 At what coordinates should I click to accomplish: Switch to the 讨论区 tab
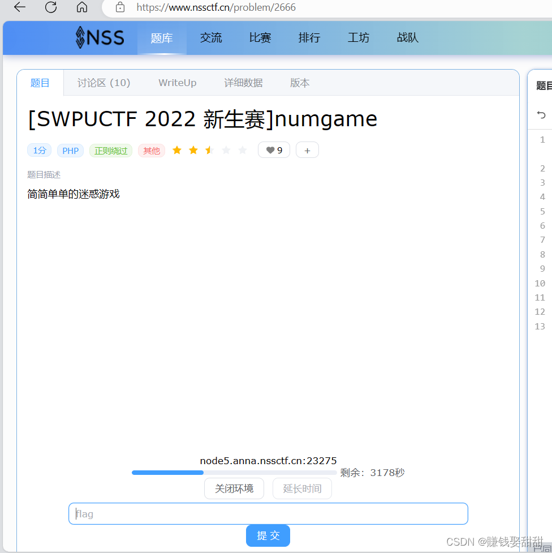(103, 83)
